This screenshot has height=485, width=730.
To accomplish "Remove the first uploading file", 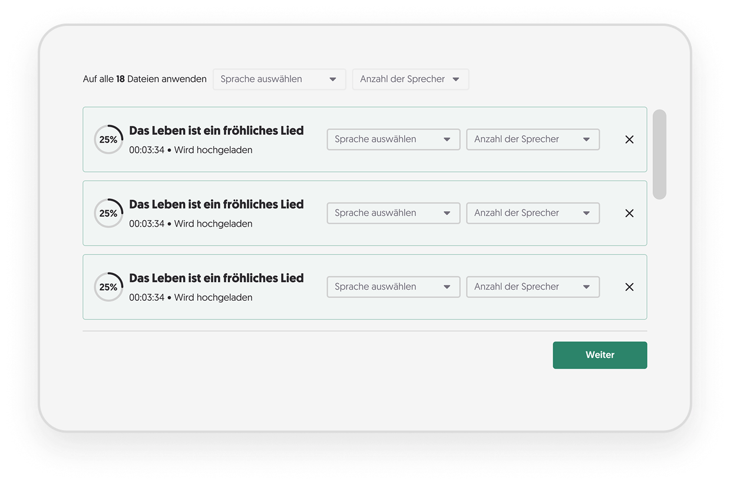I will click(x=629, y=139).
